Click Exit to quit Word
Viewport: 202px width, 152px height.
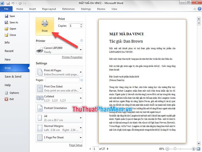point(9,99)
